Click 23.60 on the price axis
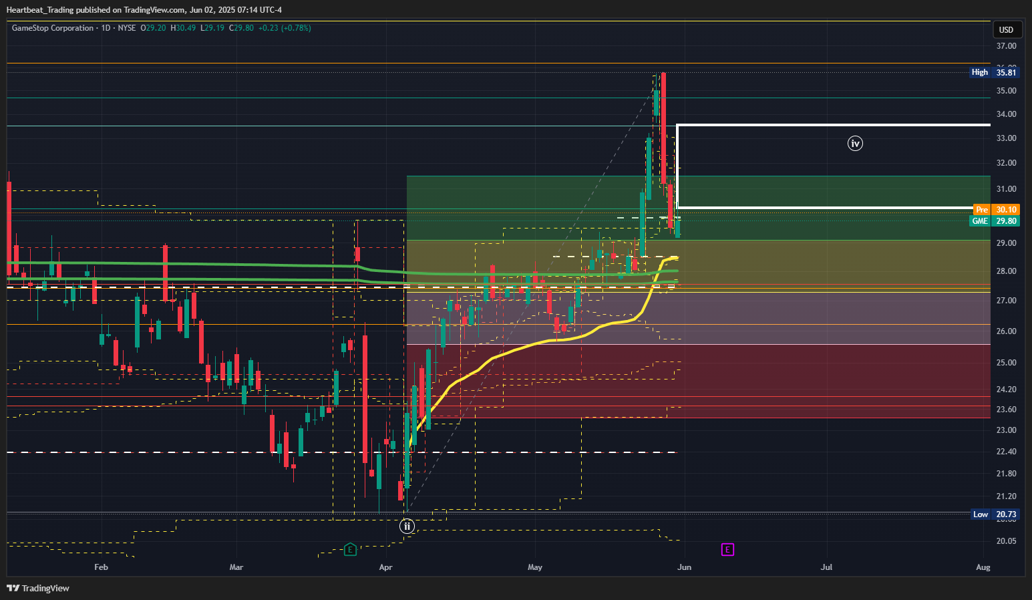 1007,410
